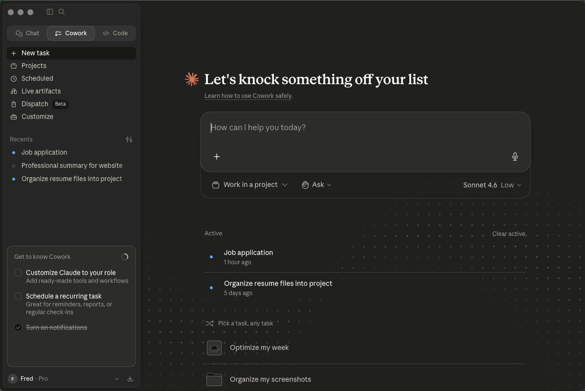Click the Recents filter icon
This screenshot has height=391, width=585.
(129, 139)
